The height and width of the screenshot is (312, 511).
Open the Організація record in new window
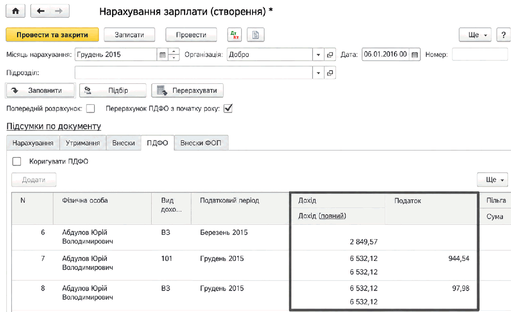click(x=330, y=54)
